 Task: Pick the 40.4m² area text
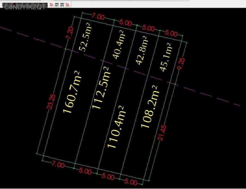click(118, 45)
